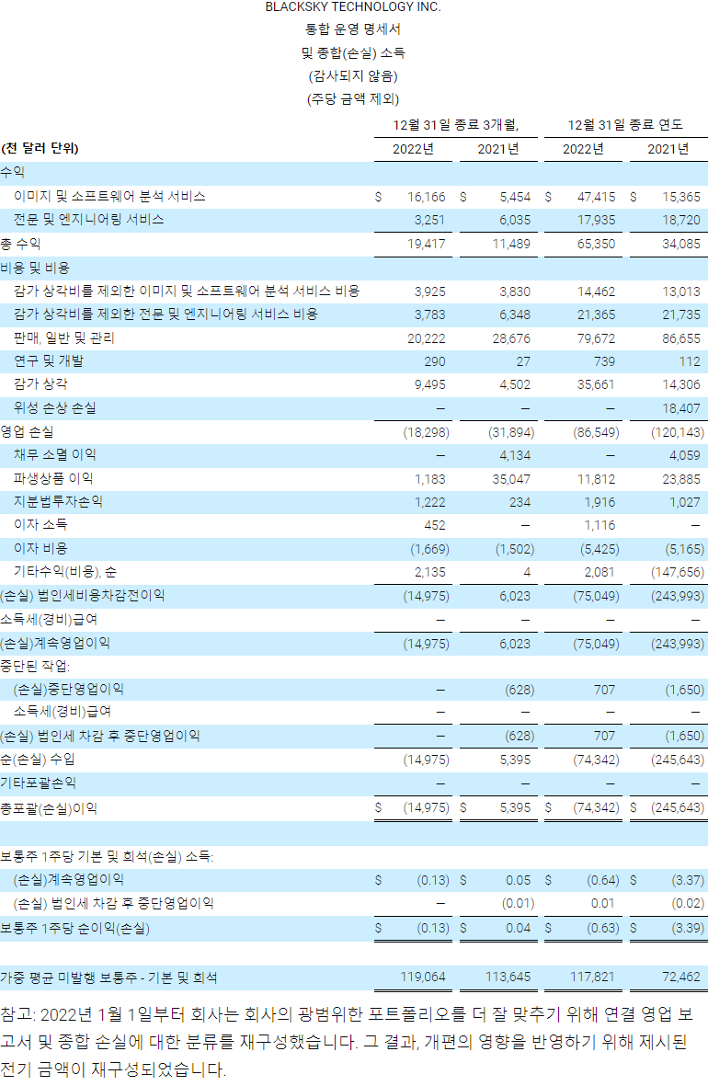
Task: Select the '기타포괄손익' row label
Action: coord(38,783)
